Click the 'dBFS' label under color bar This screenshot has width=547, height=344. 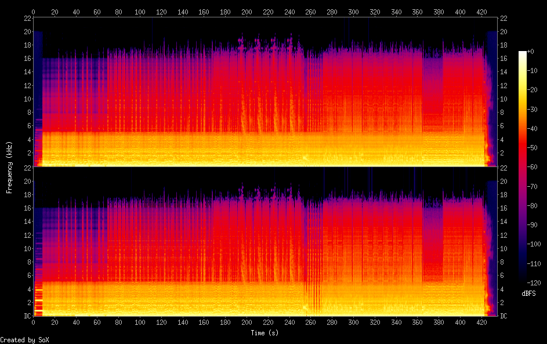point(528,294)
